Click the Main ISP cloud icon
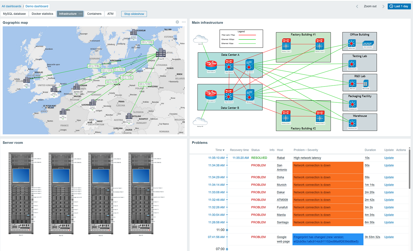Screen dimensions: 413x251 click(x=201, y=39)
